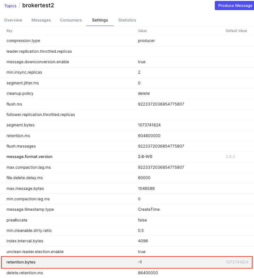Viewport: 254px width, 278px height.
Task: Click the brokertest2 topic title
Action: coord(38,6)
